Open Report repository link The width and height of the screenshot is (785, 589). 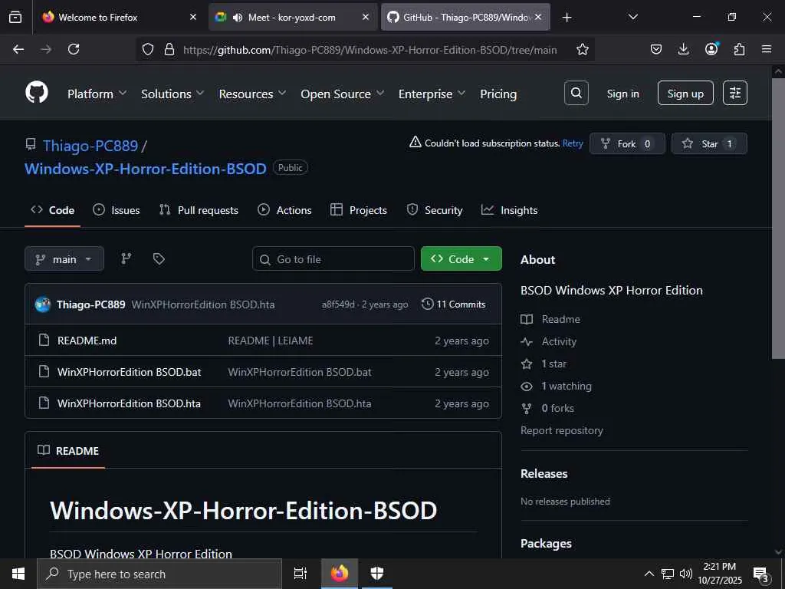click(x=562, y=431)
